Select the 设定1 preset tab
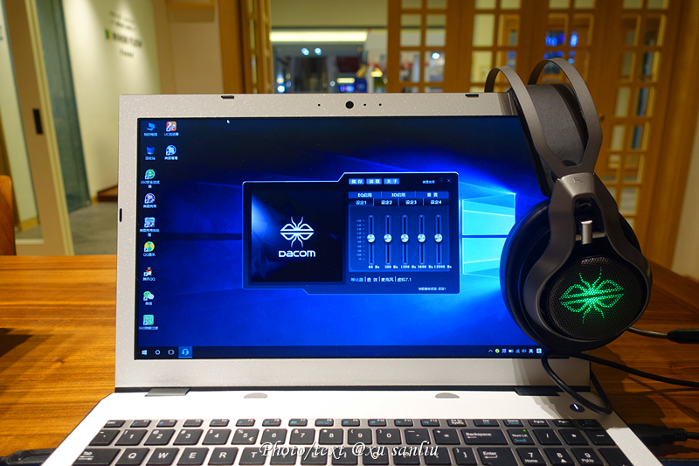 click(361, 202)
